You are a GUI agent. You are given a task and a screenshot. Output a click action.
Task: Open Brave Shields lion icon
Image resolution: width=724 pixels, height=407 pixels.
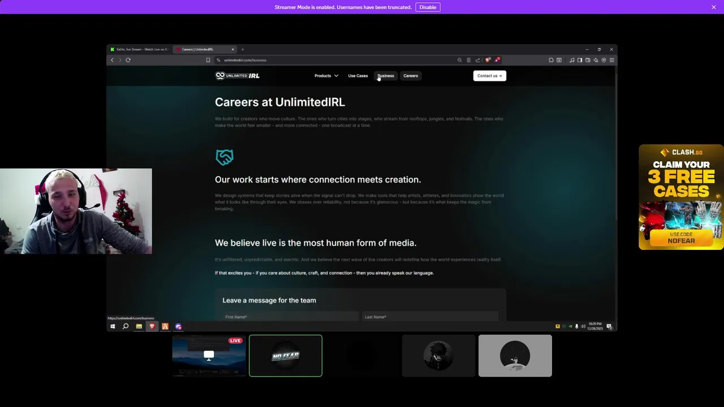coord(488,60)
